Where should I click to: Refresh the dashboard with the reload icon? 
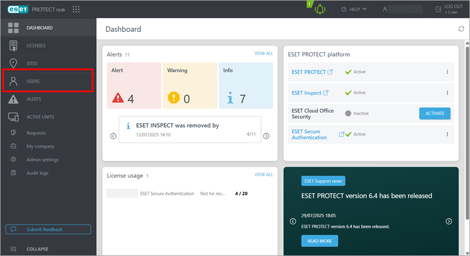click(x=461, y=29)
